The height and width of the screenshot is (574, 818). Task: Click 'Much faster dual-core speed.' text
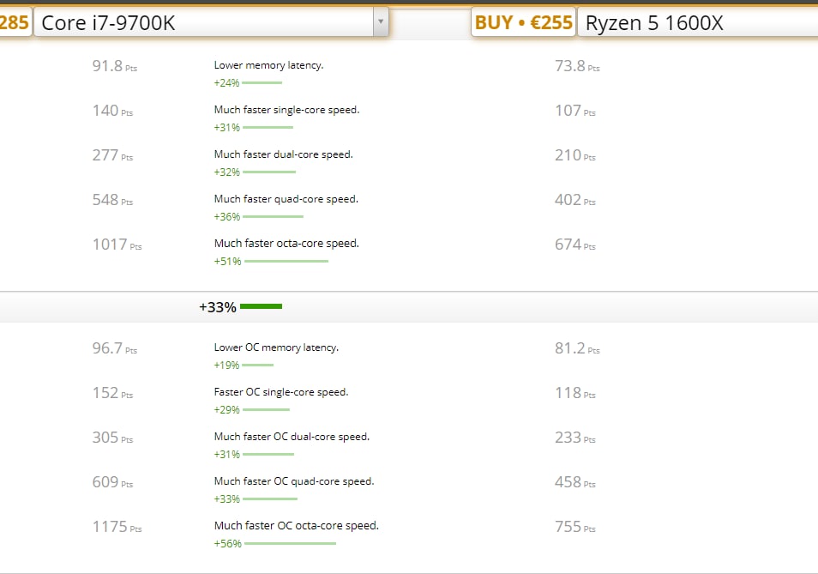tap(283, 154)
